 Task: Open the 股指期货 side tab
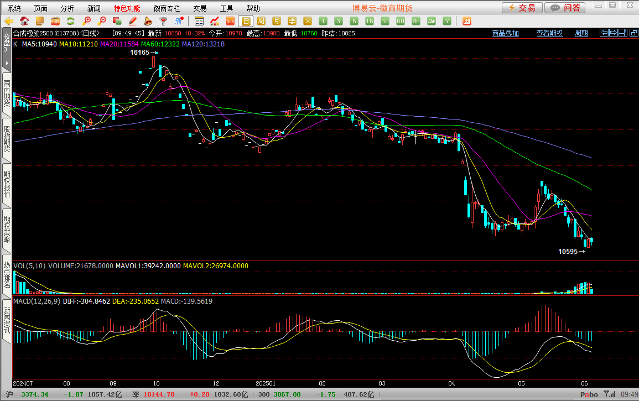pyautogui.click(x=7, y=139)
